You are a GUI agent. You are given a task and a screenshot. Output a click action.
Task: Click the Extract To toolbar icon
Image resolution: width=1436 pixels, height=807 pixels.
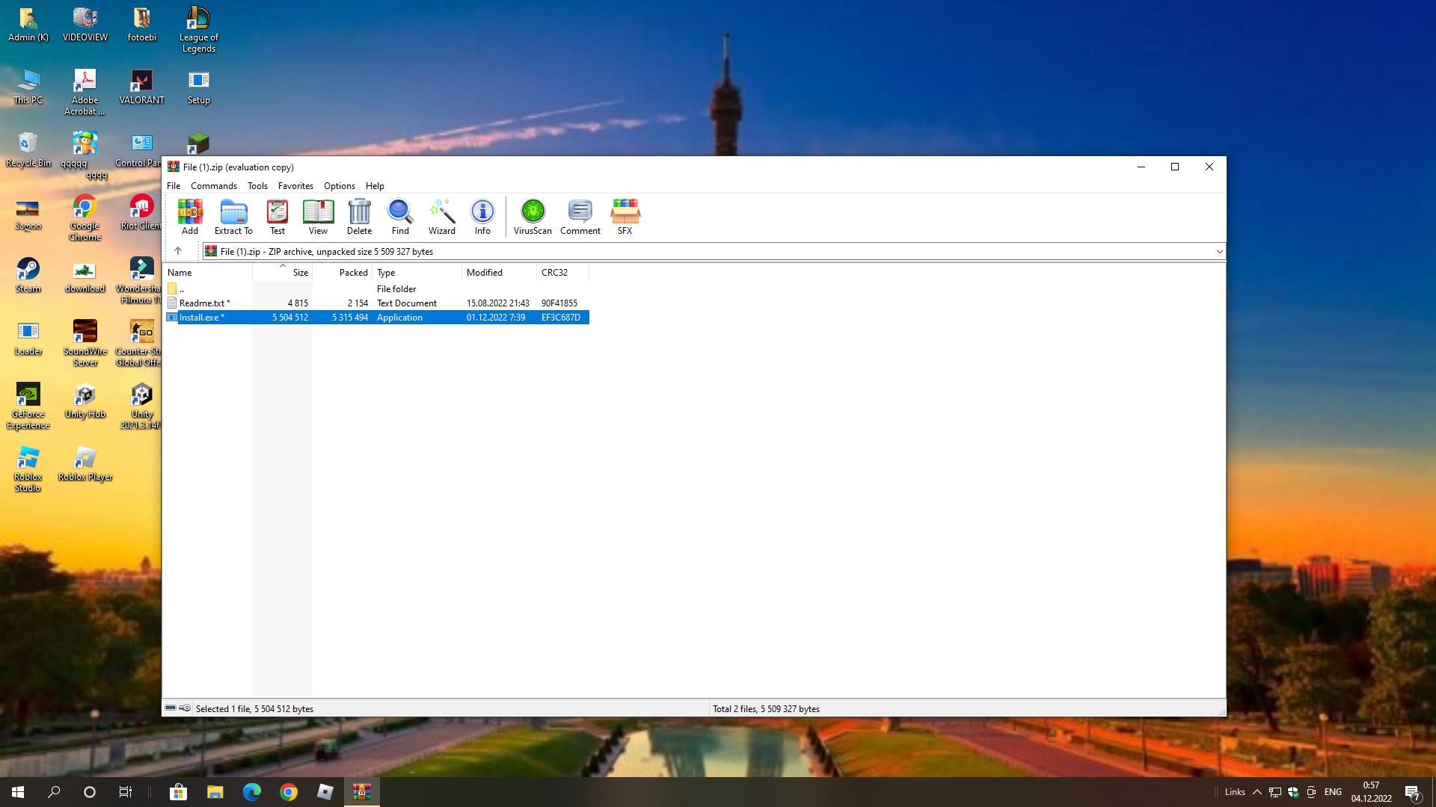(233, 216)
